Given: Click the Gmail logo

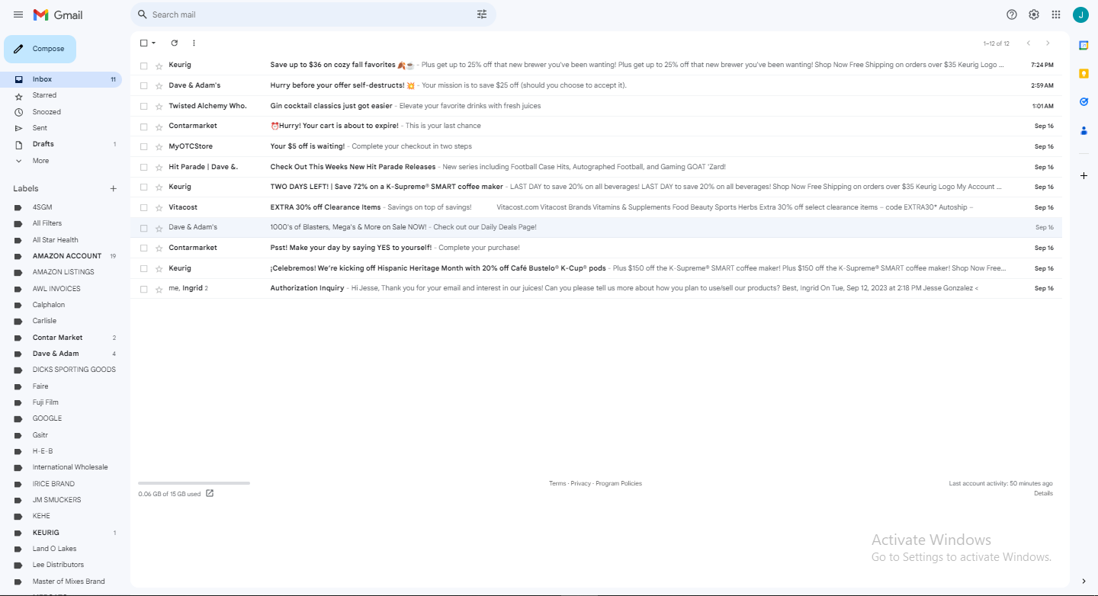Looking at the screenshot, I should (x=58, y=14).
